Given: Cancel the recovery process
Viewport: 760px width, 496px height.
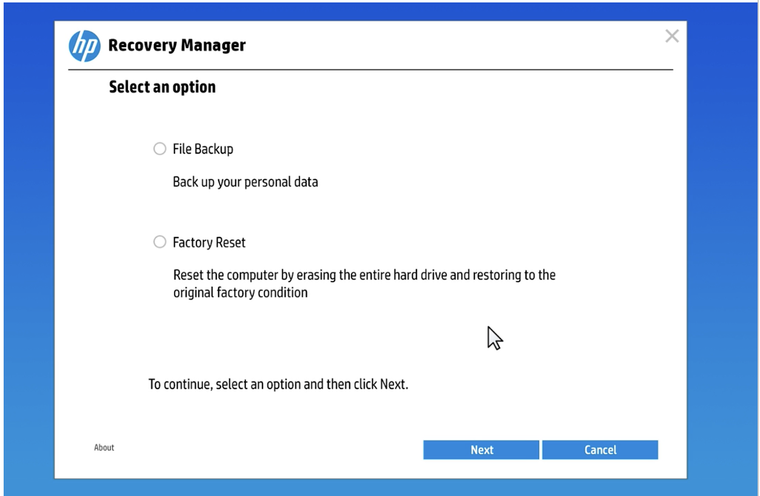Looking at the screenshot, I should (x=600, y=449).
